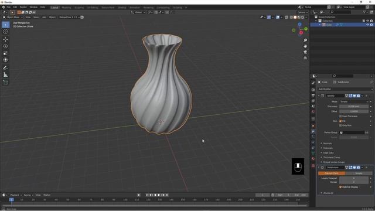This screenshot has height=211, width=375.
Task: Click the Solidify Offset value field
Action: click(x=354, y=111)
